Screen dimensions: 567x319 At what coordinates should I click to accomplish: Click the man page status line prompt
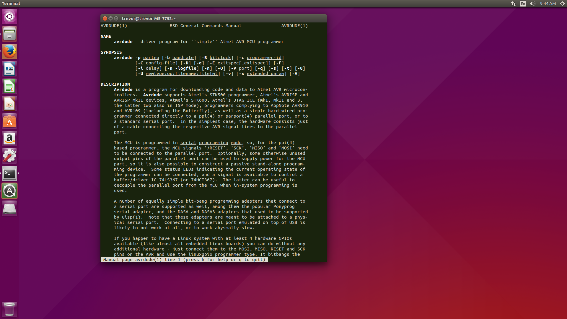point(183,260)
